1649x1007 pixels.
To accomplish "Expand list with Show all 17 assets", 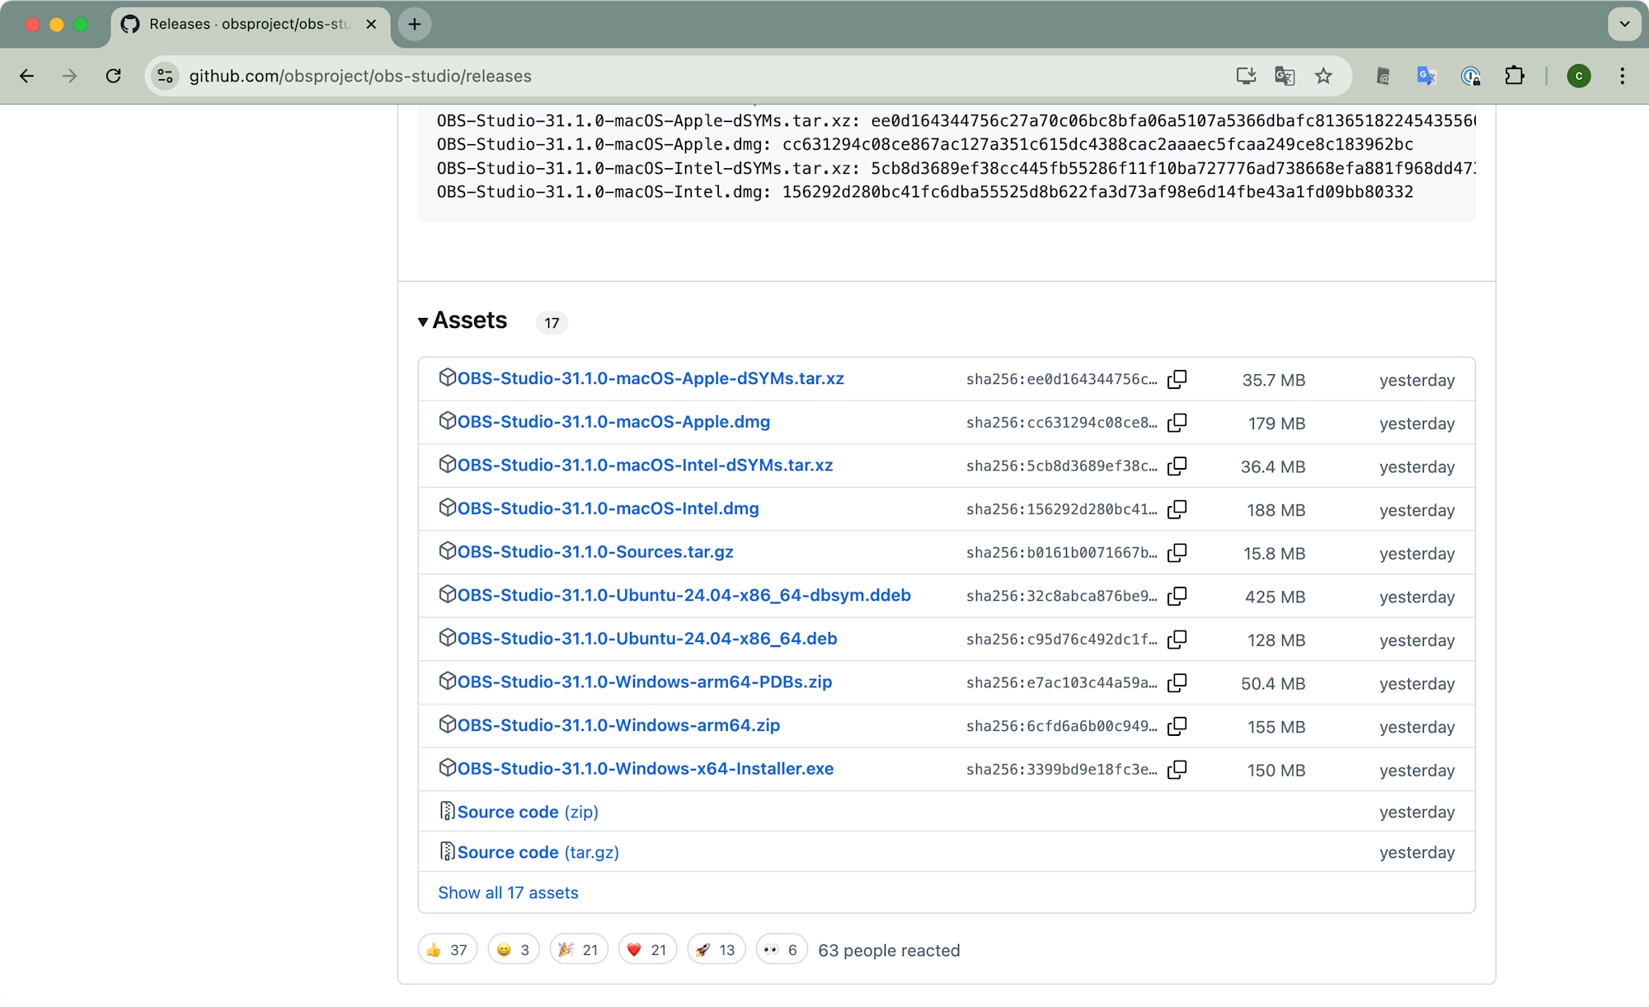I will point(508,892).
